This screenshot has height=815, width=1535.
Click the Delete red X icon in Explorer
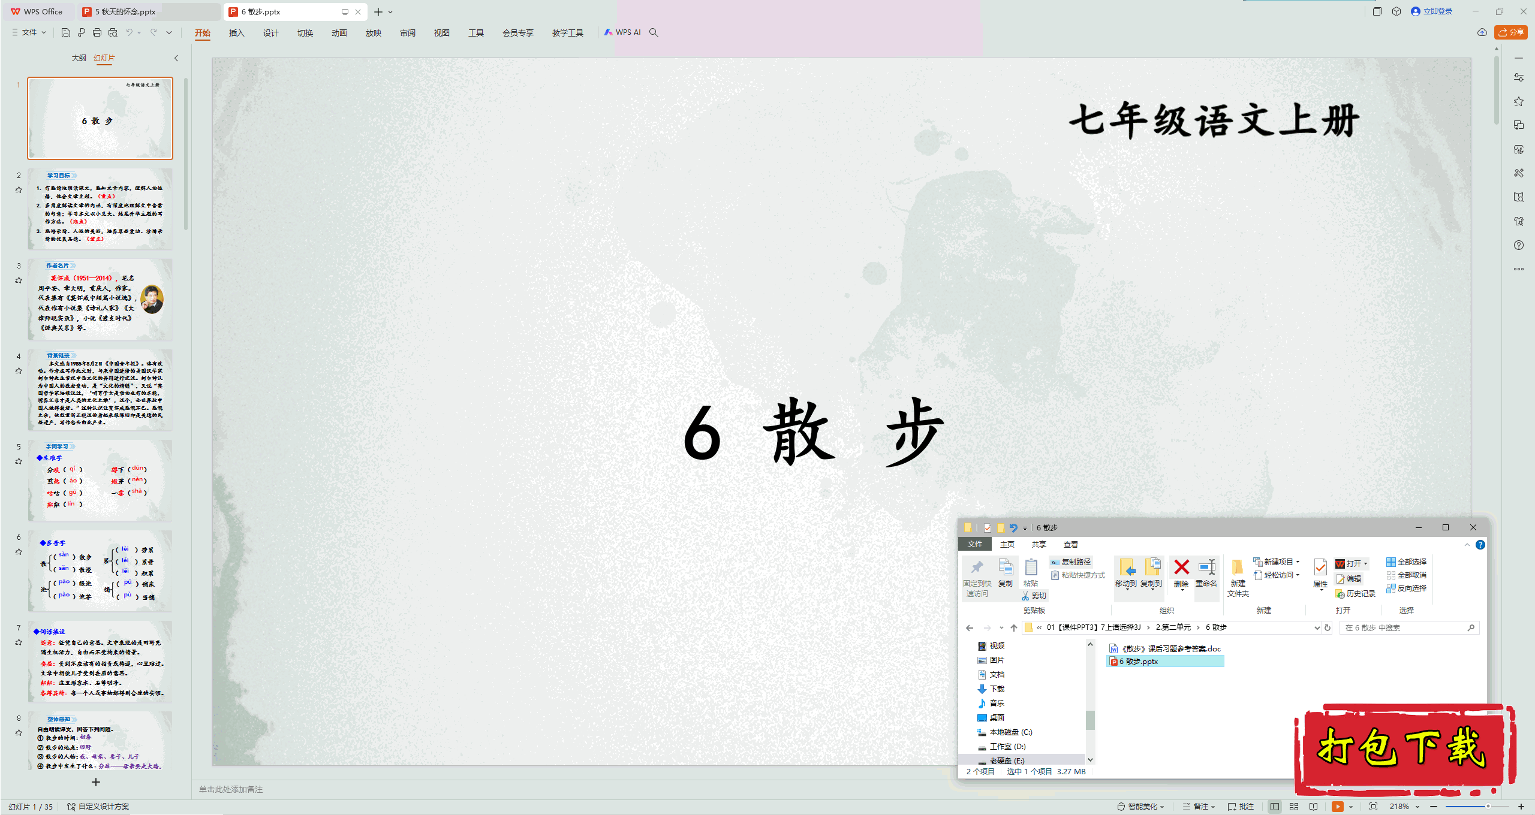(x=1181, y=568)
